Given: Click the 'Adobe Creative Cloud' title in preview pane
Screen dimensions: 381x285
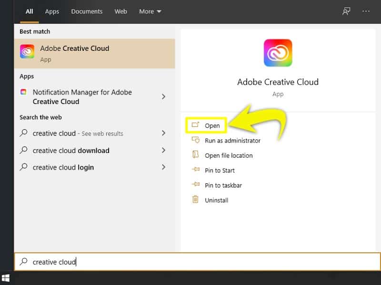Looking at the screenshot, I should [x=278, y=82].
